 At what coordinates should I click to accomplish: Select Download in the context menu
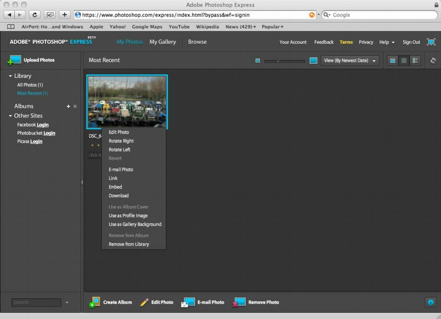(118, 196)
